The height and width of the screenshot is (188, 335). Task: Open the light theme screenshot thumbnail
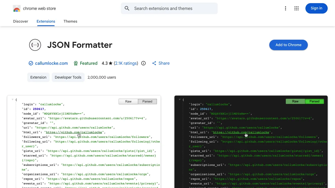[84, 142]
